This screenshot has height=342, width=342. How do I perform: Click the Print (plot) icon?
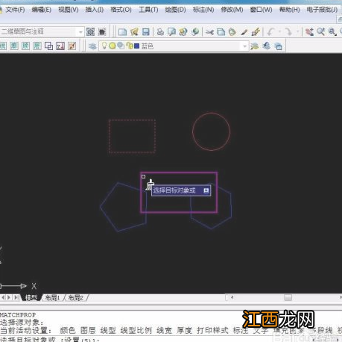(160, 32)
